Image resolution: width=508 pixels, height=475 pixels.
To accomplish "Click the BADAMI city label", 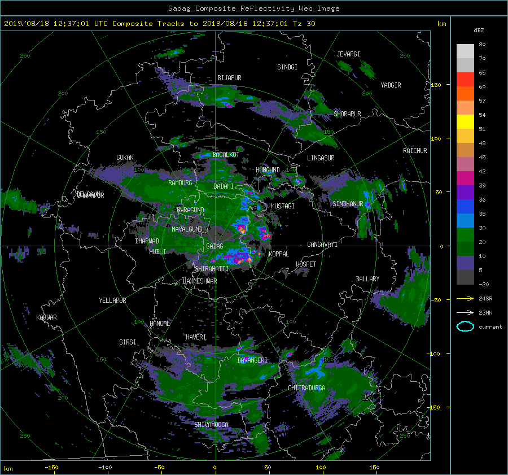I will tap(224, 186).
